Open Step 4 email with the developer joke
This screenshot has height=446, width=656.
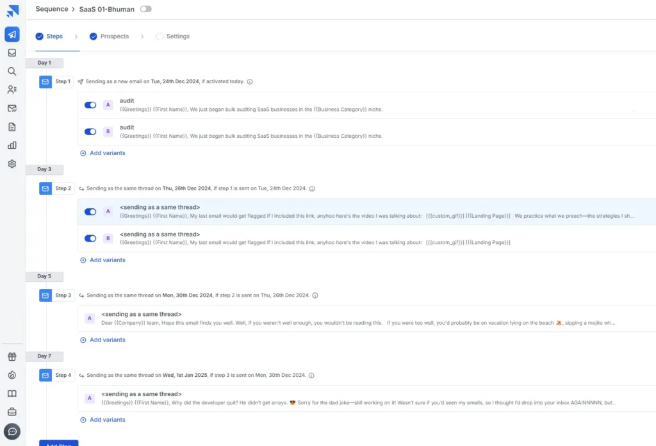coord(367,399)
